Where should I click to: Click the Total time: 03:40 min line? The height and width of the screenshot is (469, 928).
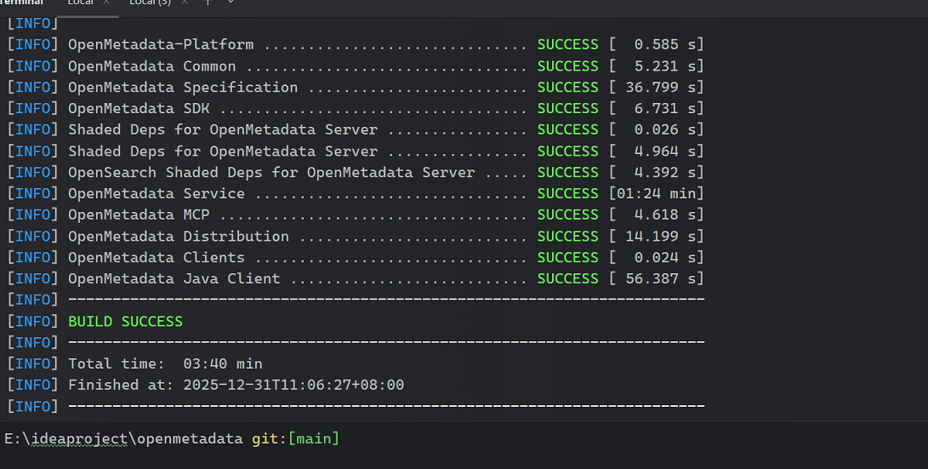pos(165,363)
